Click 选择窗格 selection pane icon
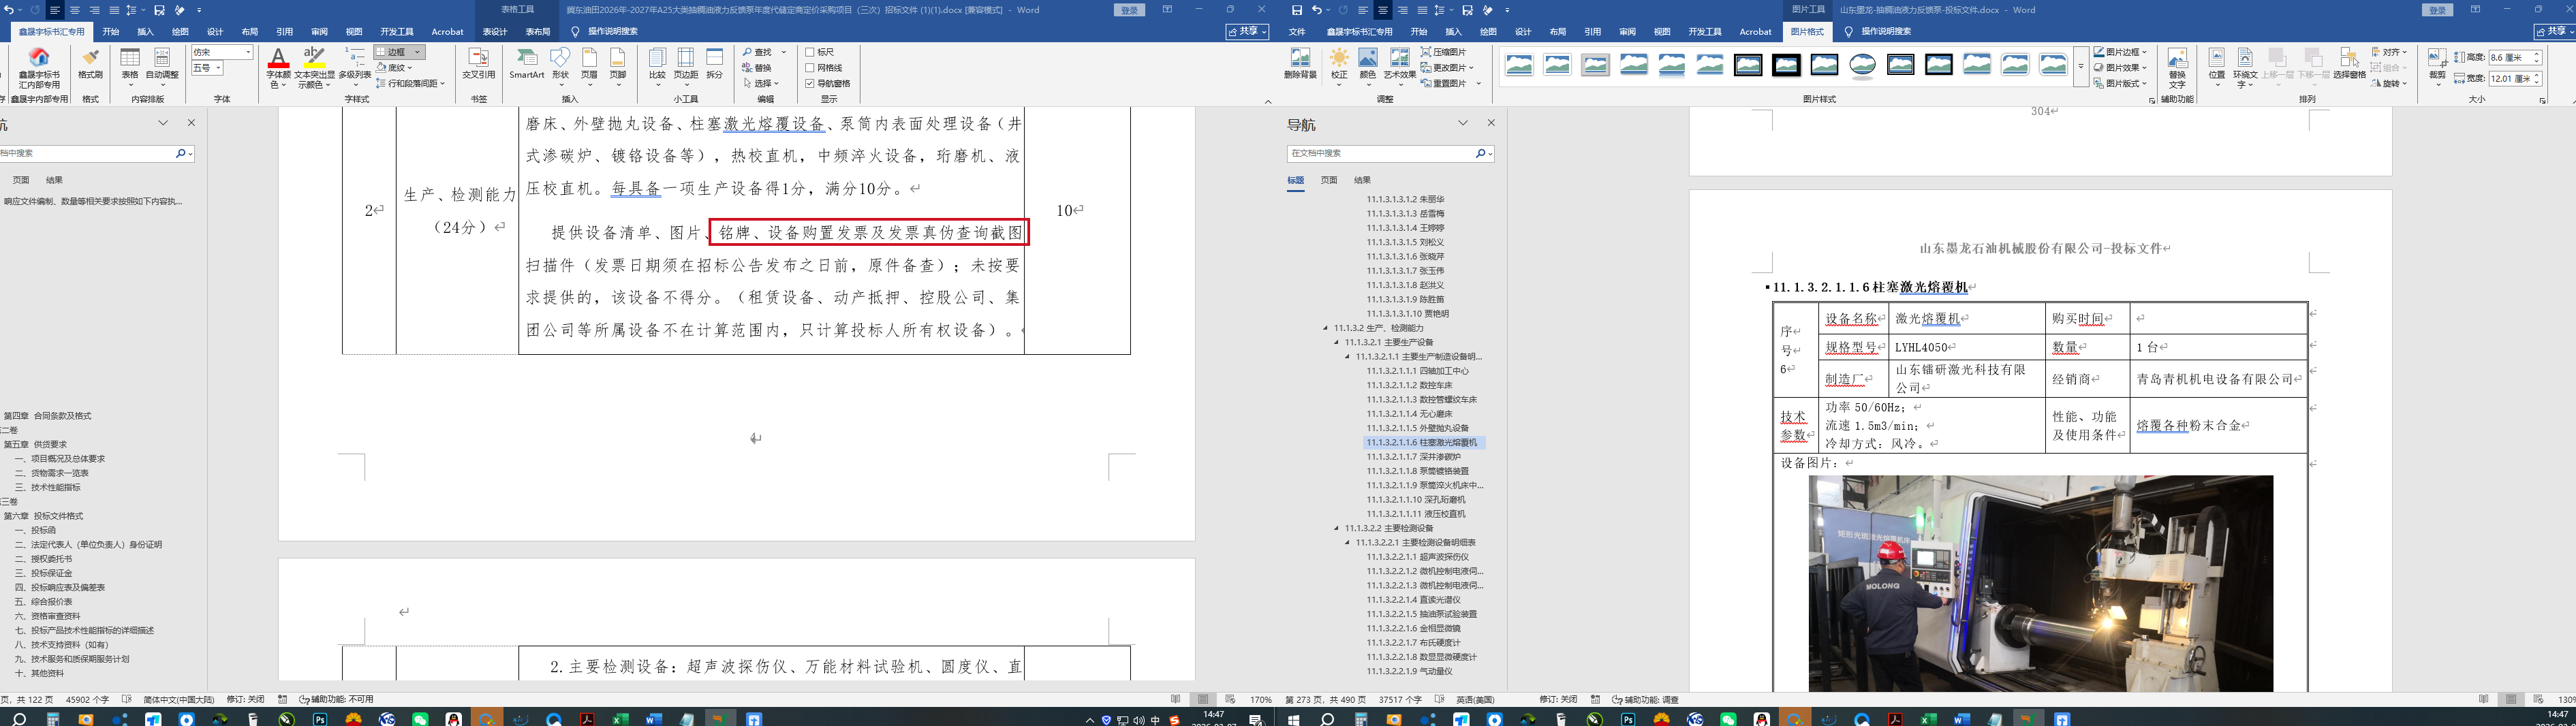 2349,63
